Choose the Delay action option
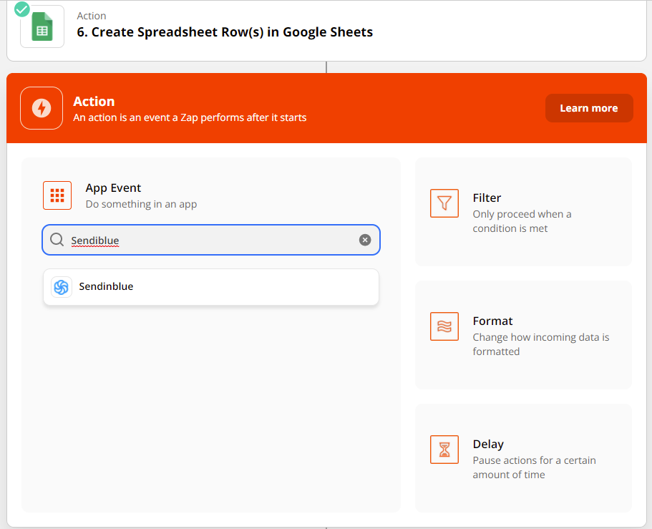The width and height of the screenshot is (652, 529). click(x=523, y=458)
